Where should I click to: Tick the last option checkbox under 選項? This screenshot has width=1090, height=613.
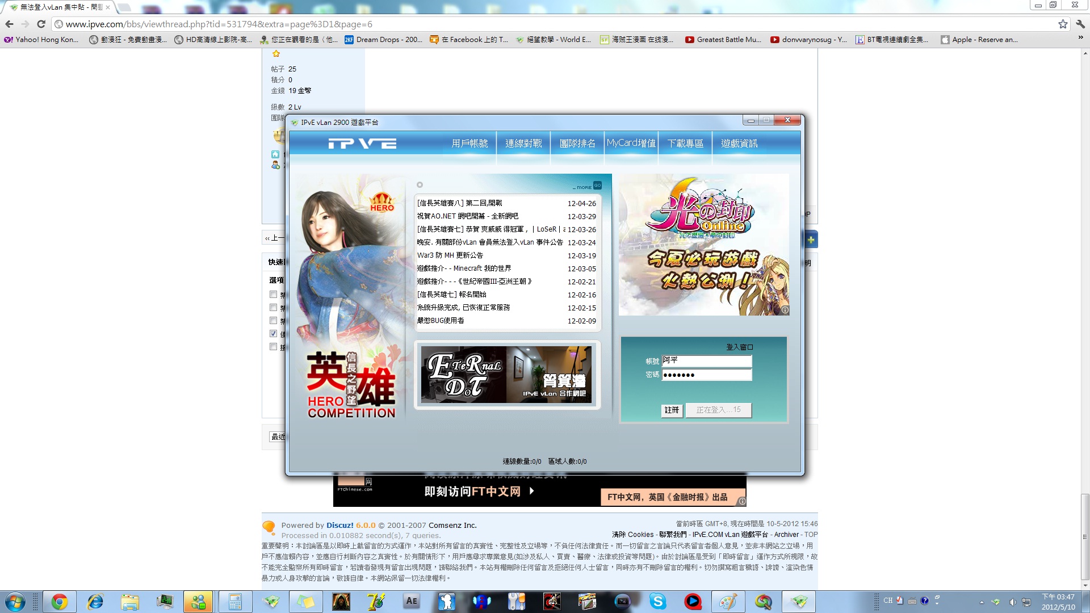pos(273,347)
